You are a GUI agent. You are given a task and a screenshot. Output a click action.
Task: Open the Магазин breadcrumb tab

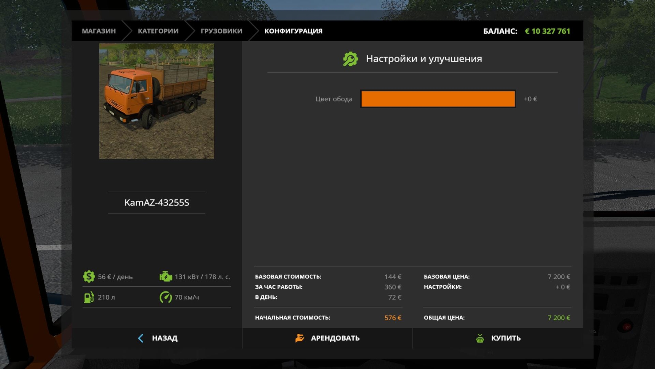tap(99, 31)
